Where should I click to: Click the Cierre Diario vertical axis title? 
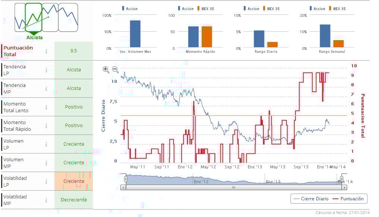coord(103,116)
